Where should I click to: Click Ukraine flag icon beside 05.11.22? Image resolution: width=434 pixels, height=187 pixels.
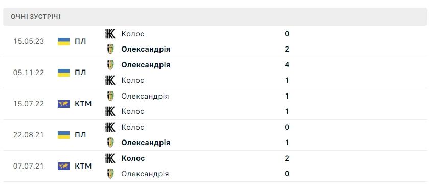point(64,73)
